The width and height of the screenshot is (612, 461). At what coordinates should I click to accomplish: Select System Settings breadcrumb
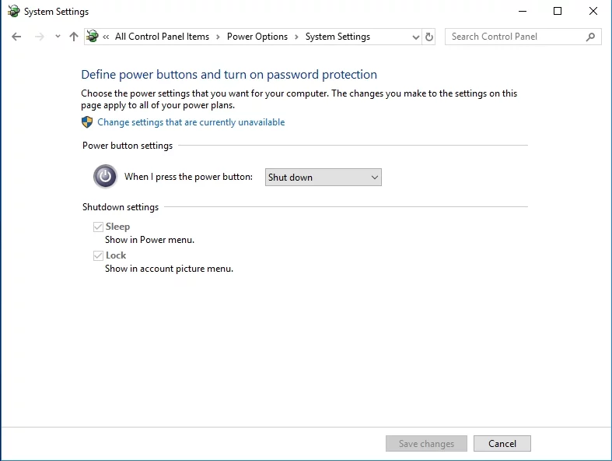coord(337,37)
